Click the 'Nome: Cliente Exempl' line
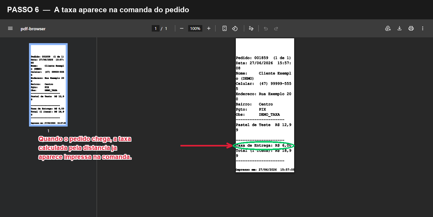The image size is (433, 217). tap(264, 73)
